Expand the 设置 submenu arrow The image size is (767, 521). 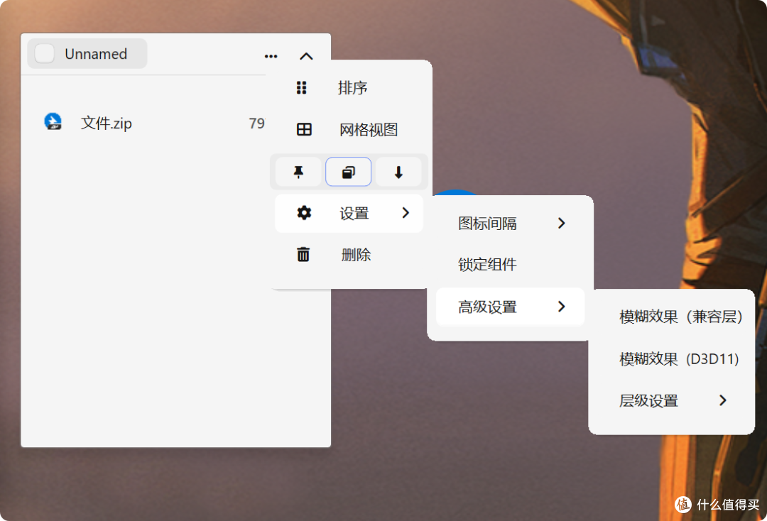(x=406, y=213)
